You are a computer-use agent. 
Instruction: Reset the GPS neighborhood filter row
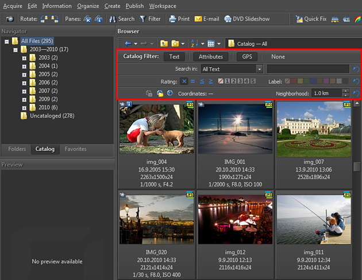tap(356, 94)
